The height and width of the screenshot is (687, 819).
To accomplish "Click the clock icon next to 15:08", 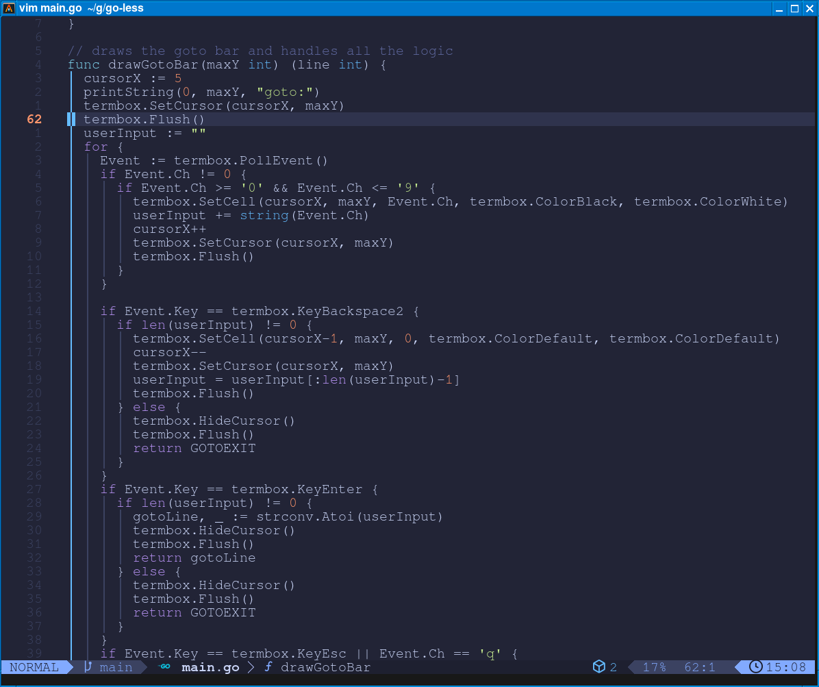I will point(755,667).
